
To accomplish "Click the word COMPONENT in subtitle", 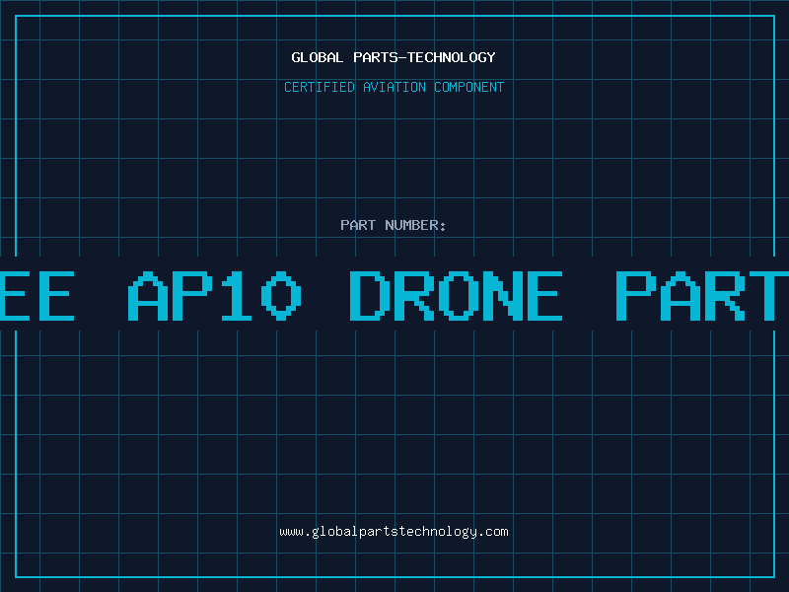I will [469, 87].
